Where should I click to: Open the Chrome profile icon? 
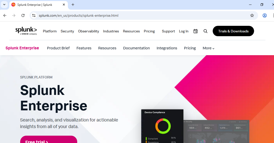pyautogui.click(x=265, y=15)
